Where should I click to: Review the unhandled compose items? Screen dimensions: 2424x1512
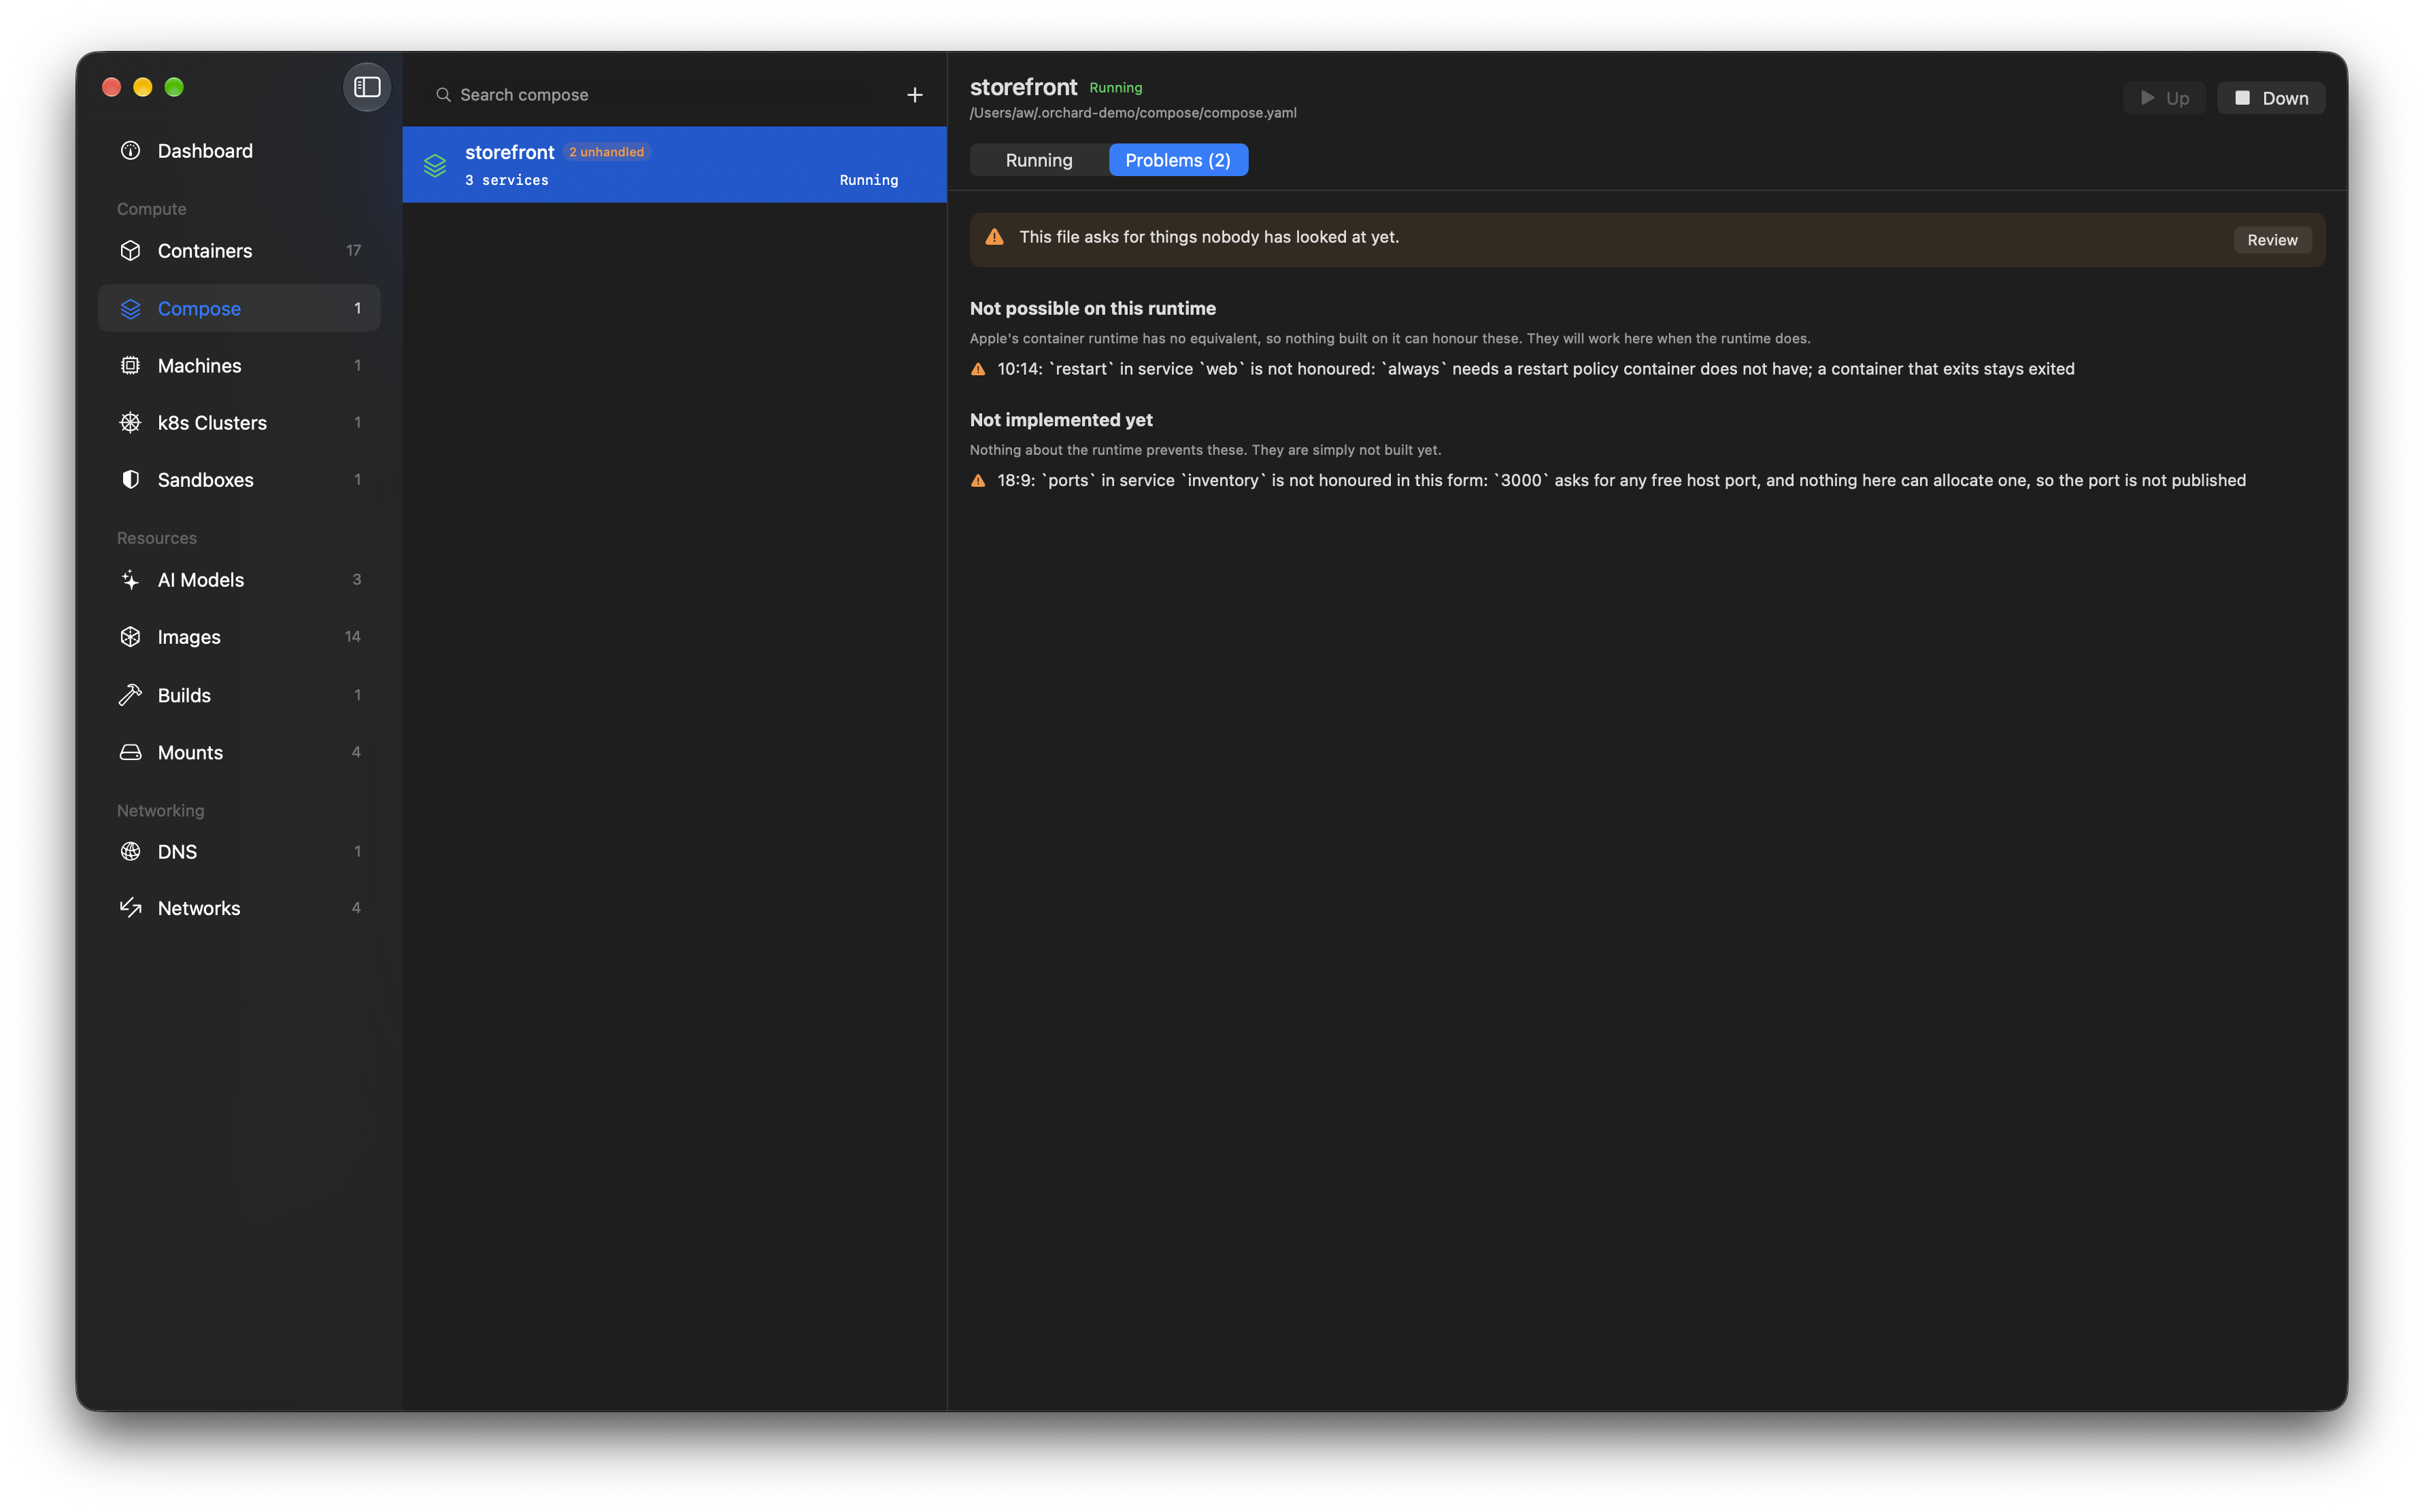pos(2272,240)
